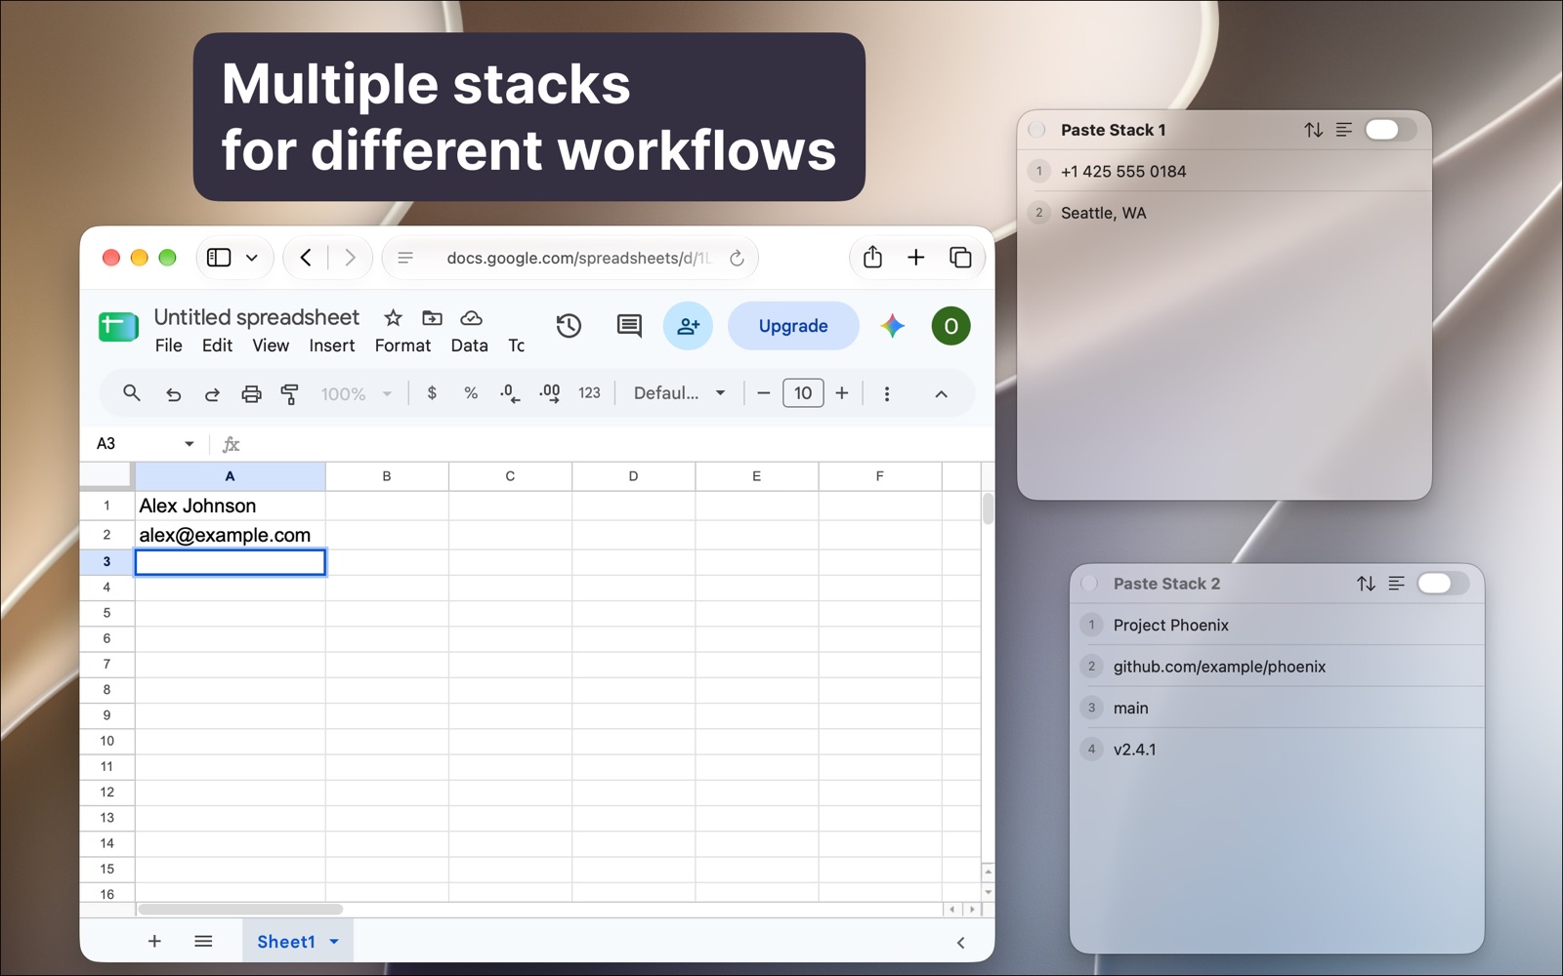The height and width of the screenshot is (976, 1563).
Task: Format as percent icon
Action: [471, 393]
